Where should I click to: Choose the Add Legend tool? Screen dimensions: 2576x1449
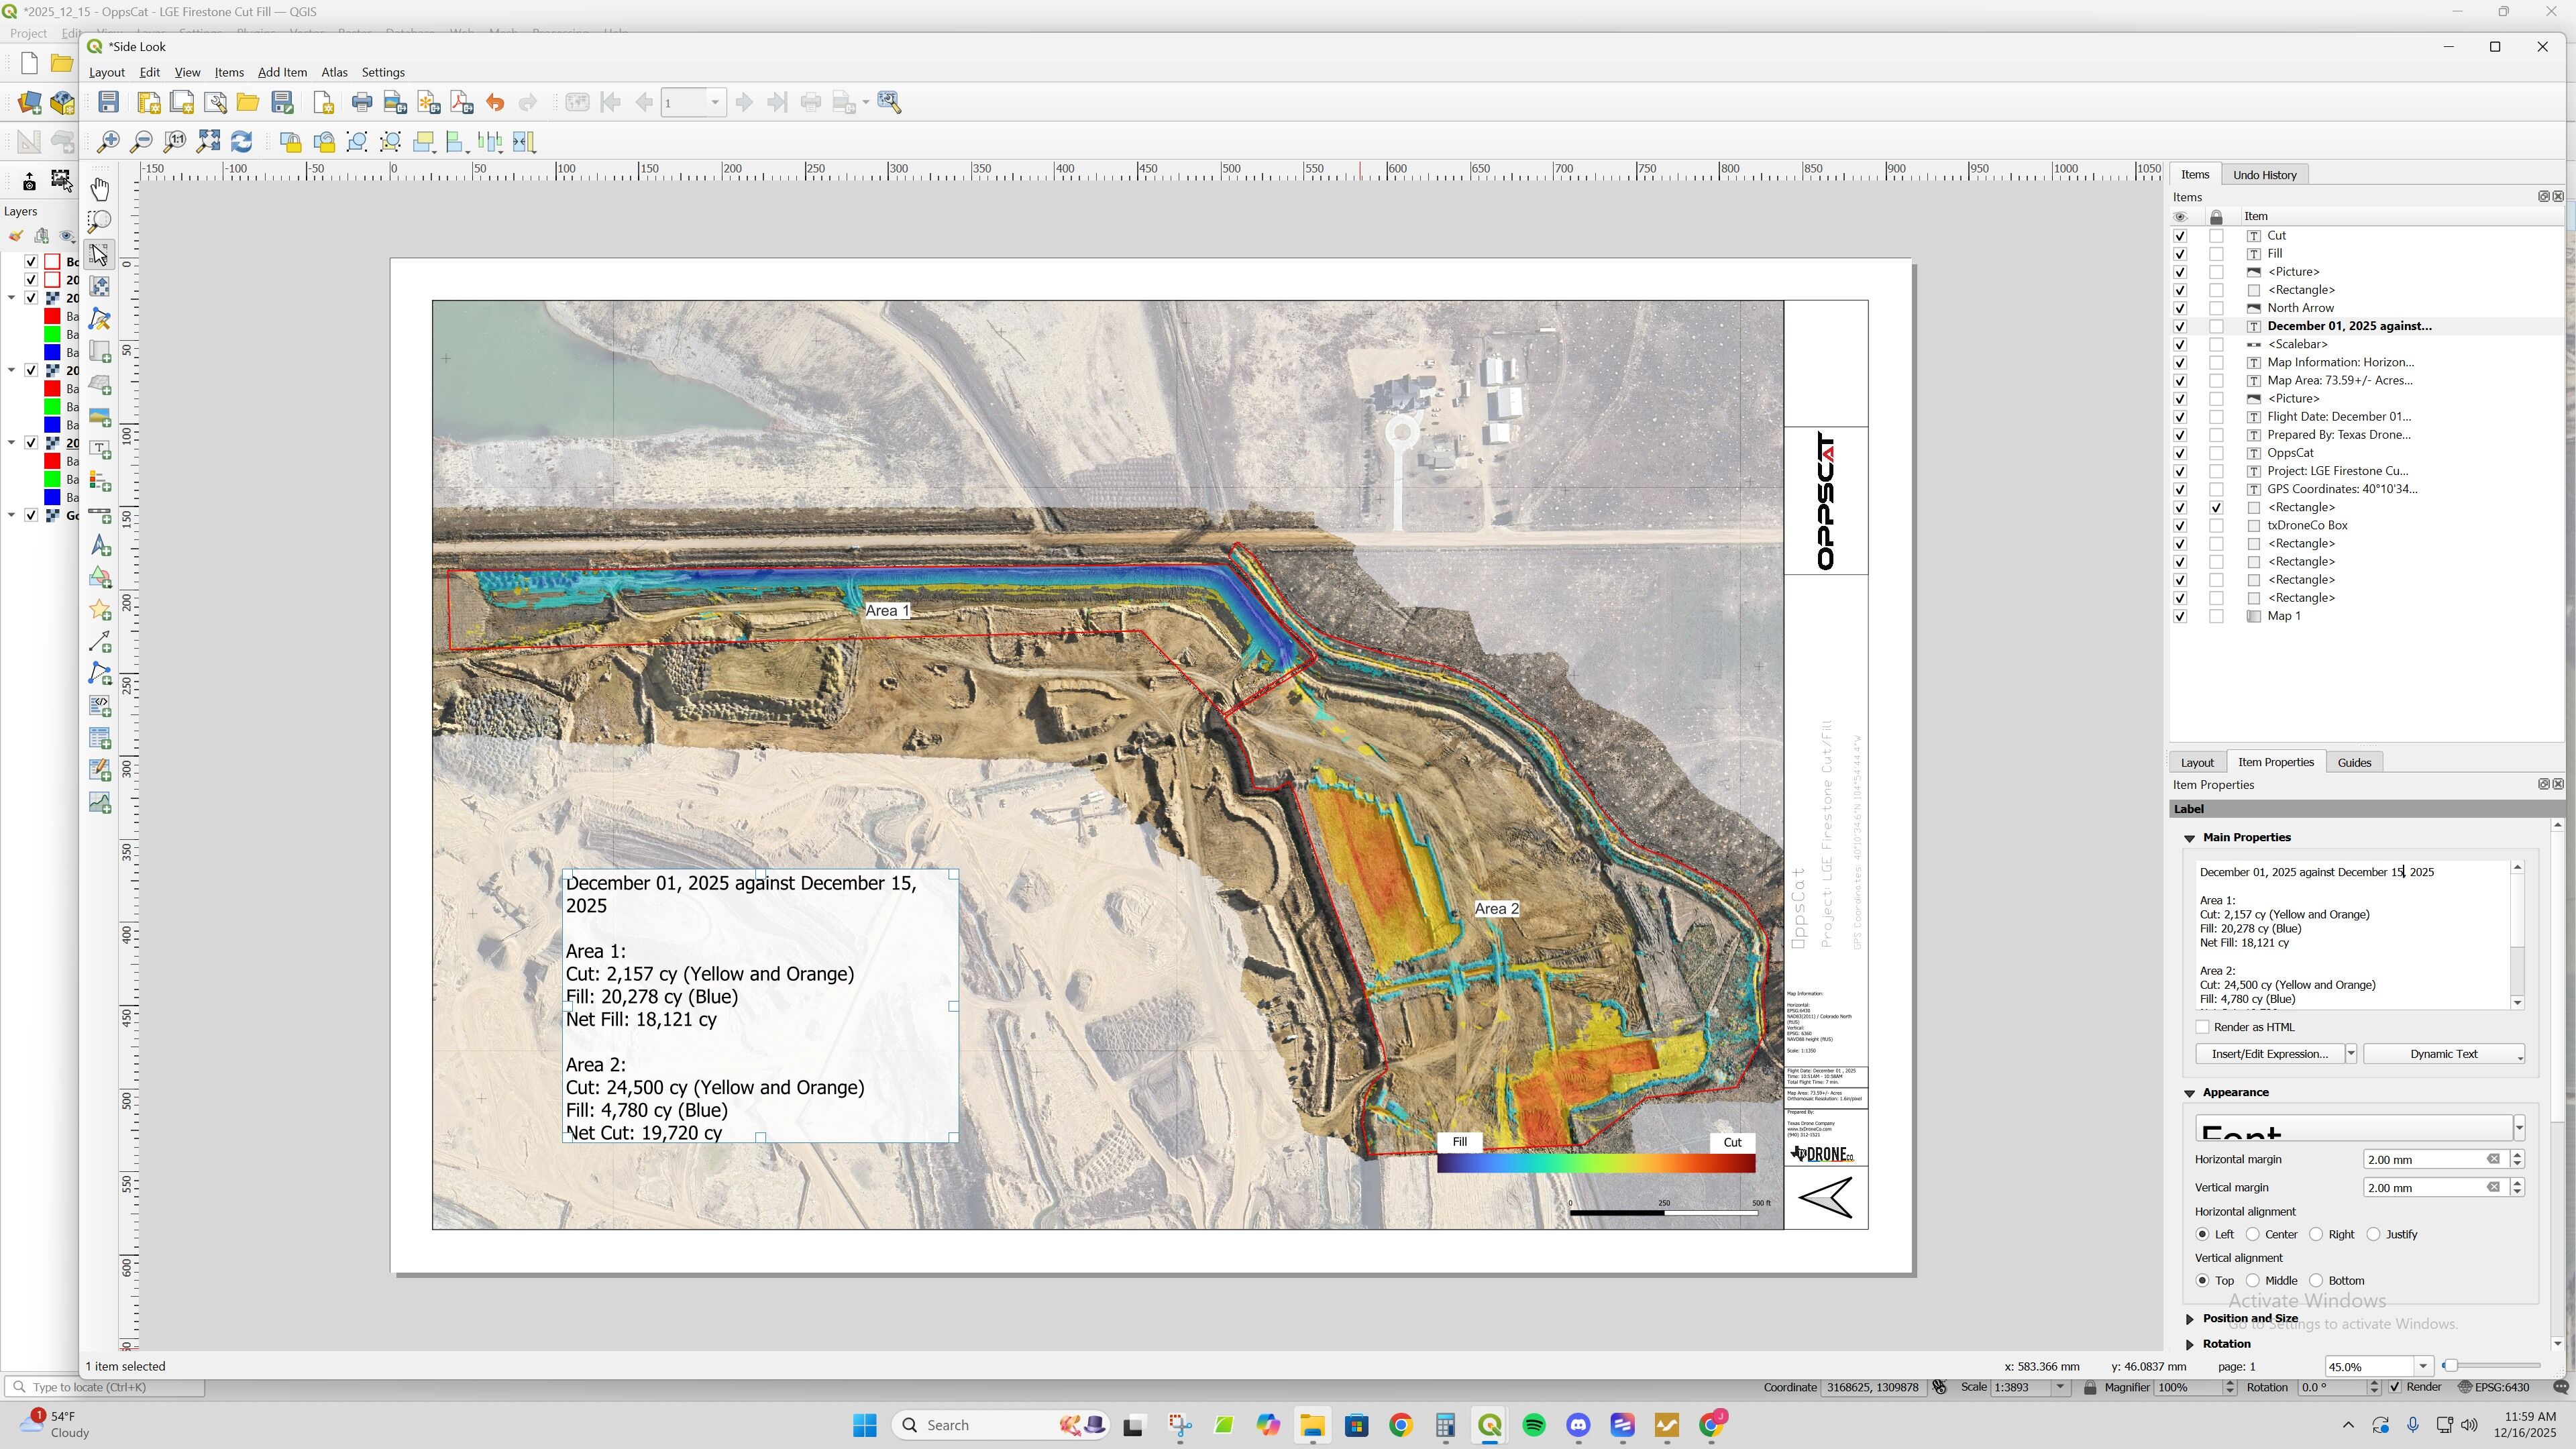(100, 481)
